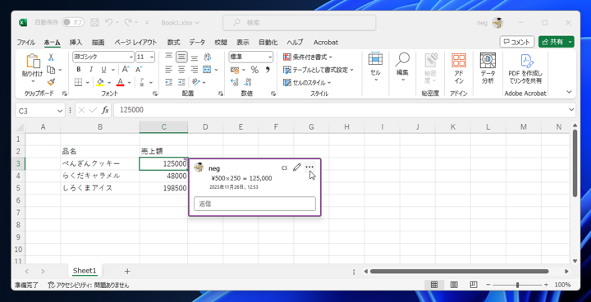This screenshot has height=302, width=591.
Task: Click the Percent Style icon
Action: [x=254, y=70]
